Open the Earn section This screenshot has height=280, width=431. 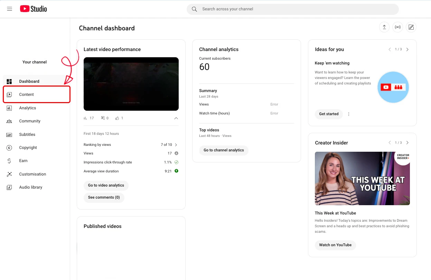37,161
